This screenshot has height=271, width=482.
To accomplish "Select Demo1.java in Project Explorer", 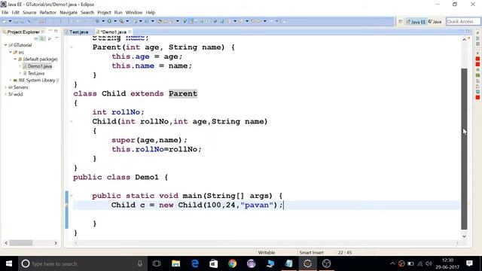I will coord(38,66).
